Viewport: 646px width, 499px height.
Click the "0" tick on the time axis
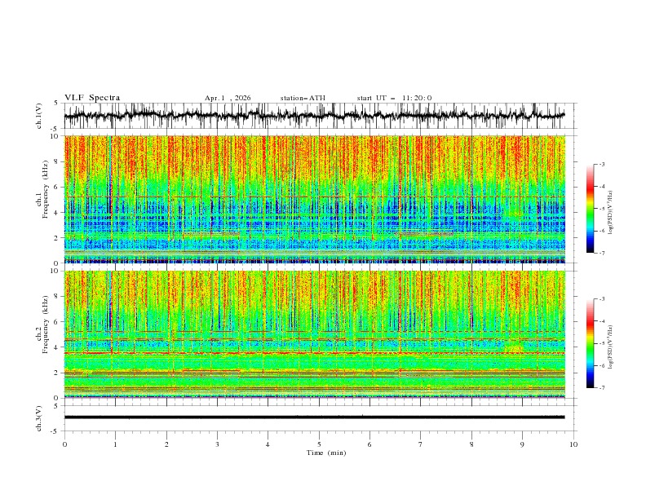tap(64, 444)
